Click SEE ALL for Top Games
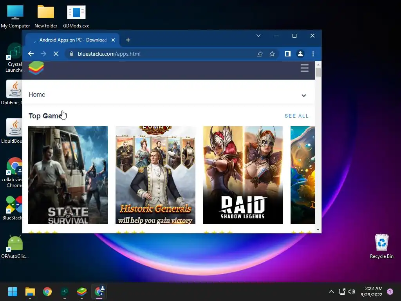The width and height of the screenshot is (401, 301). click(297, 116)
